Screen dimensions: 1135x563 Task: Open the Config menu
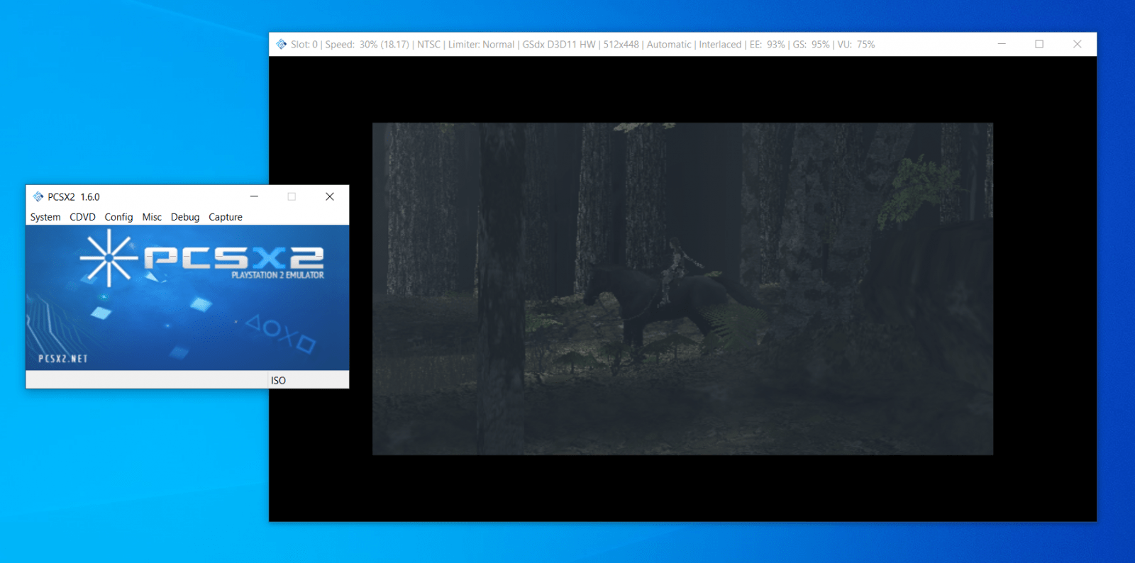click(118, 217)
